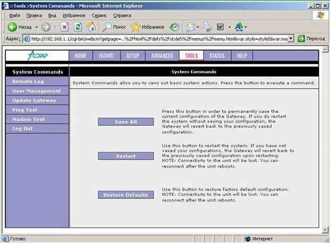Expand the address bar URL dropdown
The image size is (330, 243).
291,39
